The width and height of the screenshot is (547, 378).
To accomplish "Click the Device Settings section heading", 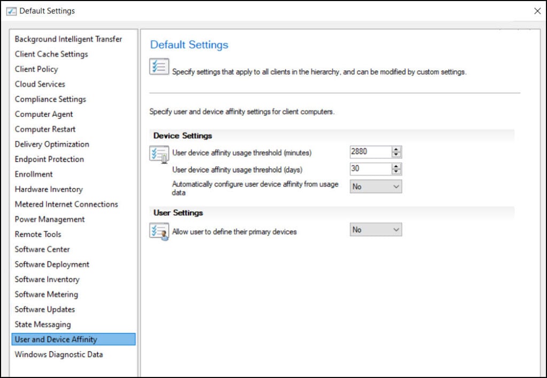I will tap(183, 136).
